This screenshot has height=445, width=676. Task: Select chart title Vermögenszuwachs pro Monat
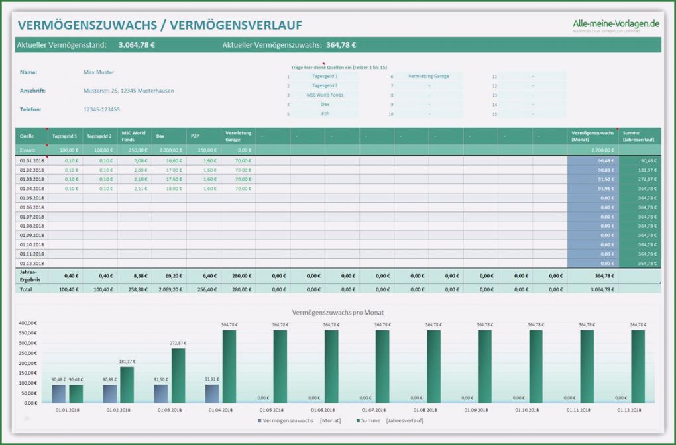[337, 312]
